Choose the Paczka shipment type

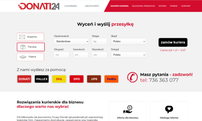(31, 47)
